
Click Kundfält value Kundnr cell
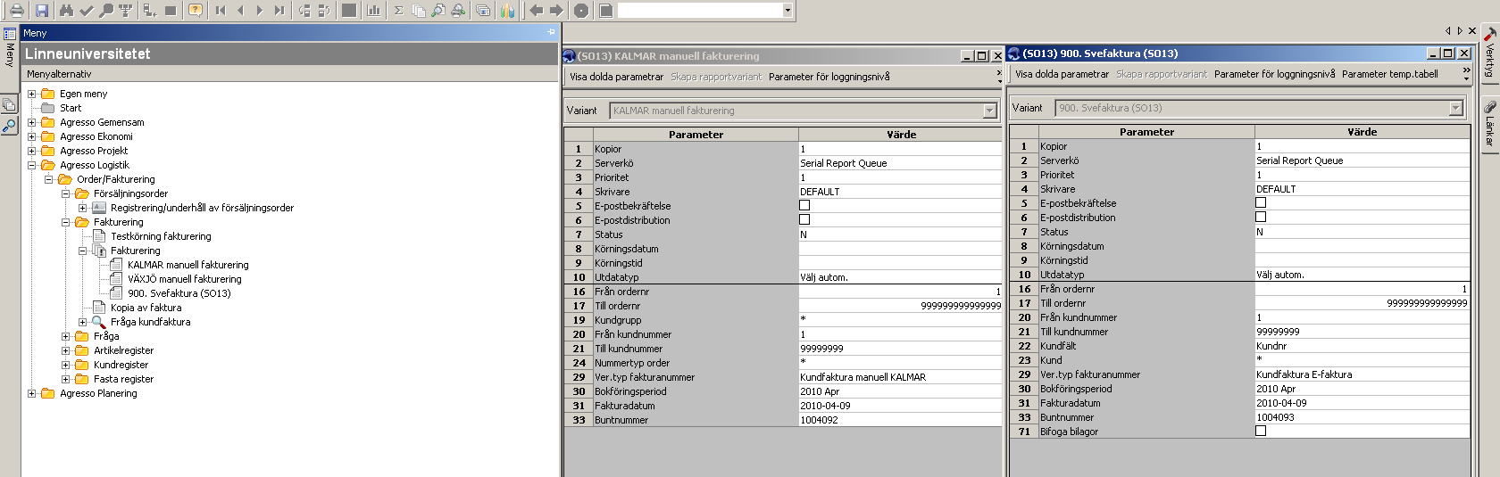(1362, 346)
